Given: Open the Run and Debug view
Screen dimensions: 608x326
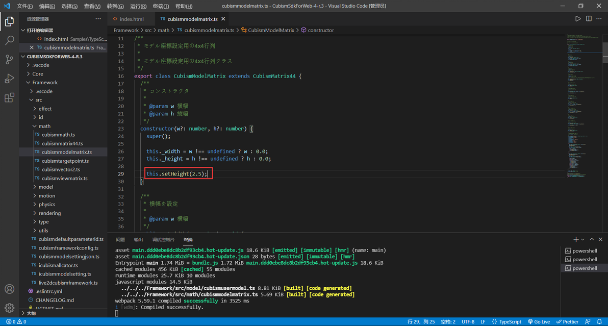Looking at the screenshot, I should 9,78.
